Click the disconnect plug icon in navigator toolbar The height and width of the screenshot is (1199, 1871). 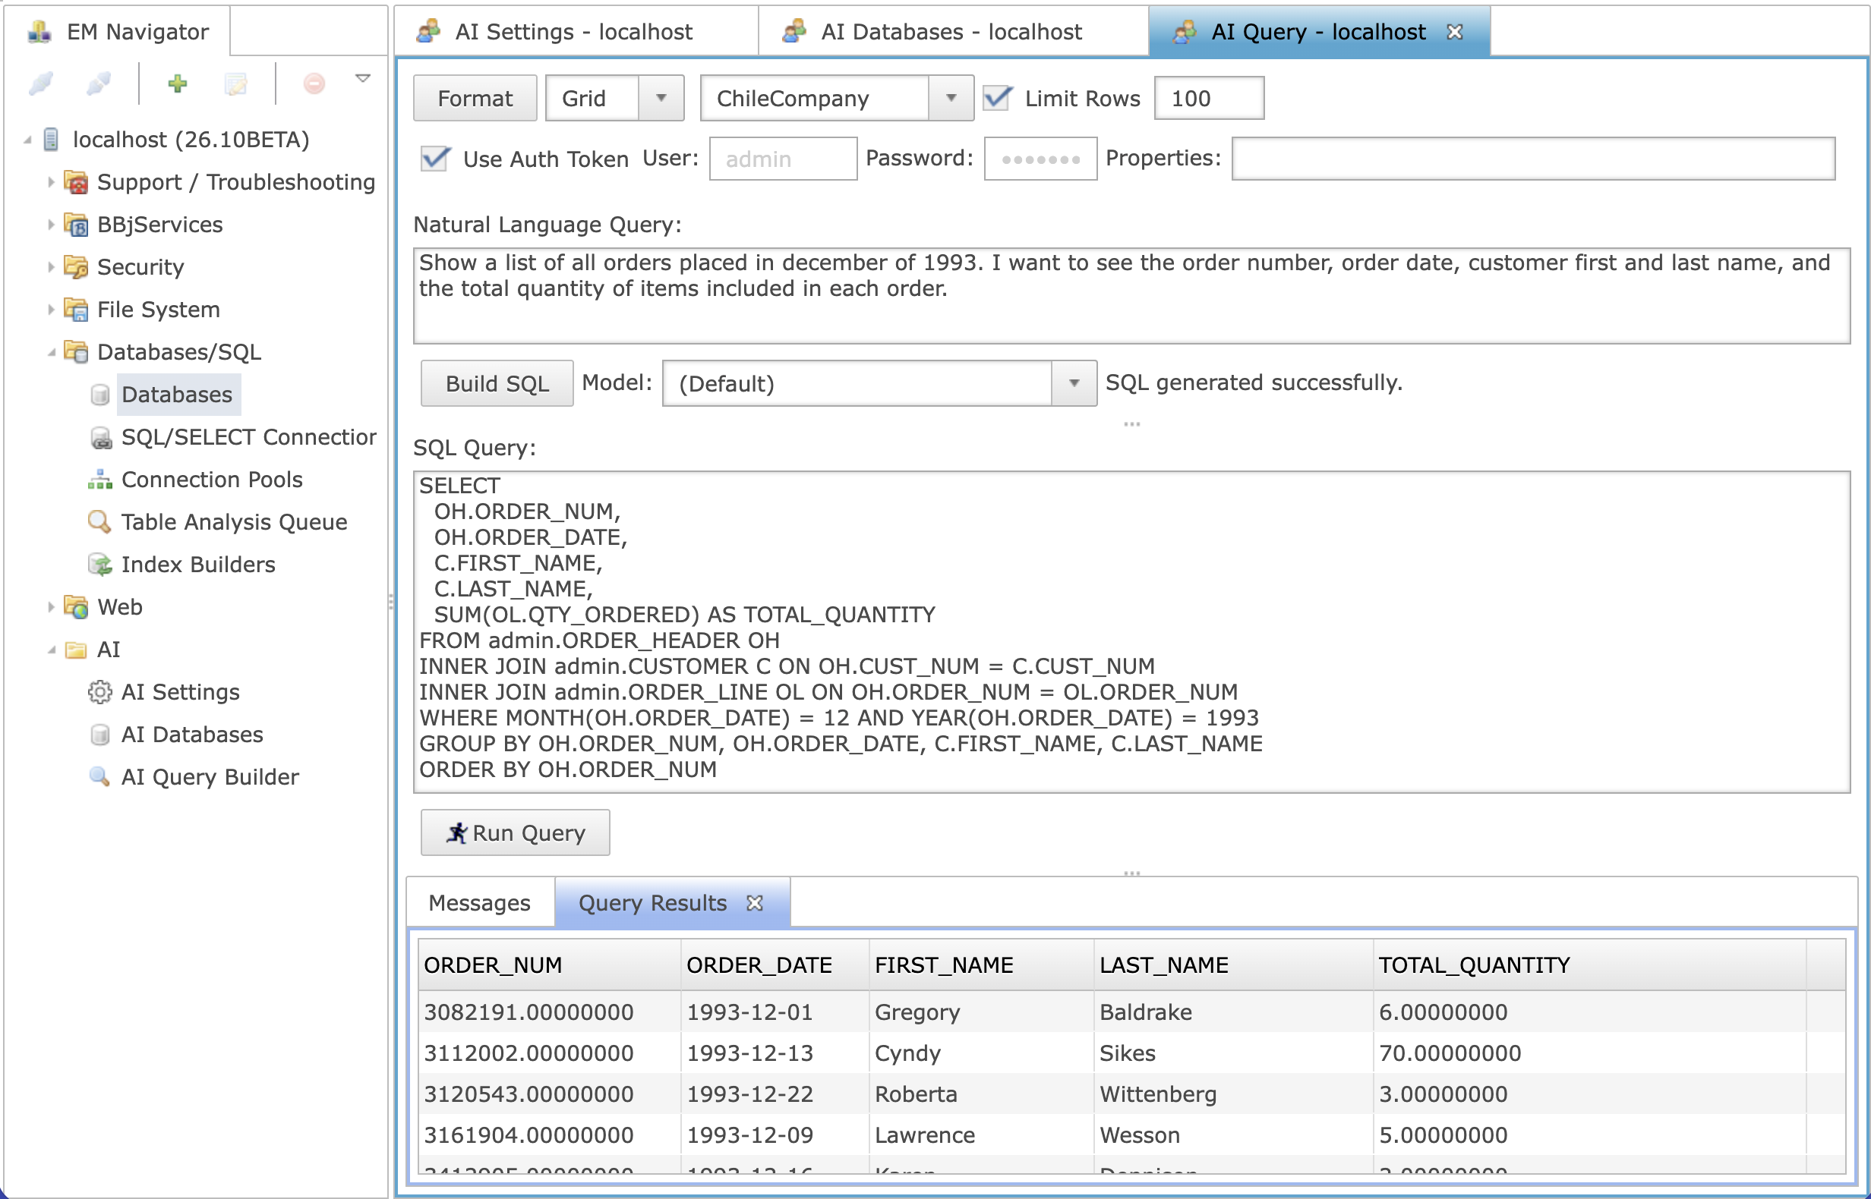(99, 83)
